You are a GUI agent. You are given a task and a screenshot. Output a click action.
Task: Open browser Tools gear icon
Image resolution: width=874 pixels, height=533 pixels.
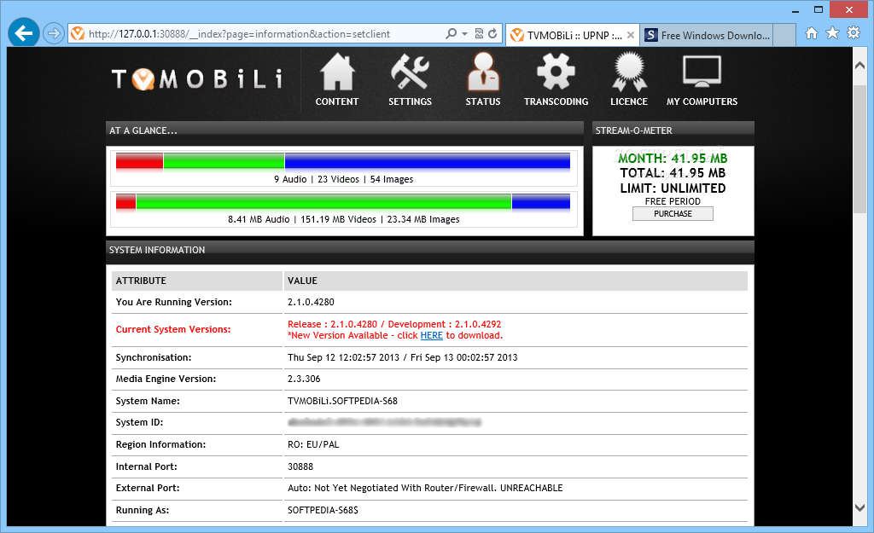[854, 33]
